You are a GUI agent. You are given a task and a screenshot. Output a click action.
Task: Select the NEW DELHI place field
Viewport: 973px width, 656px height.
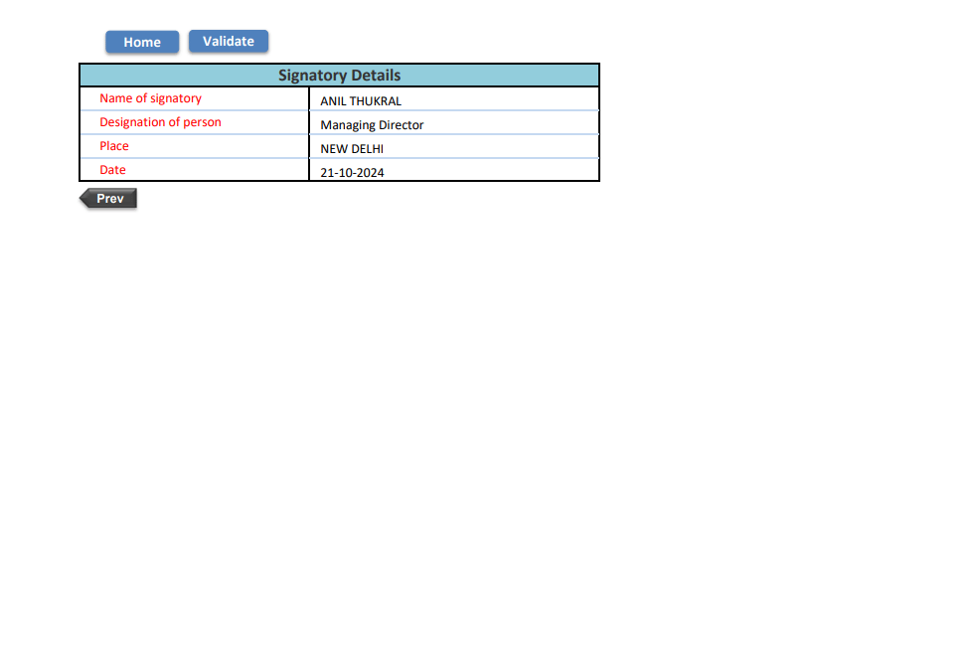[x=453, y=147]
